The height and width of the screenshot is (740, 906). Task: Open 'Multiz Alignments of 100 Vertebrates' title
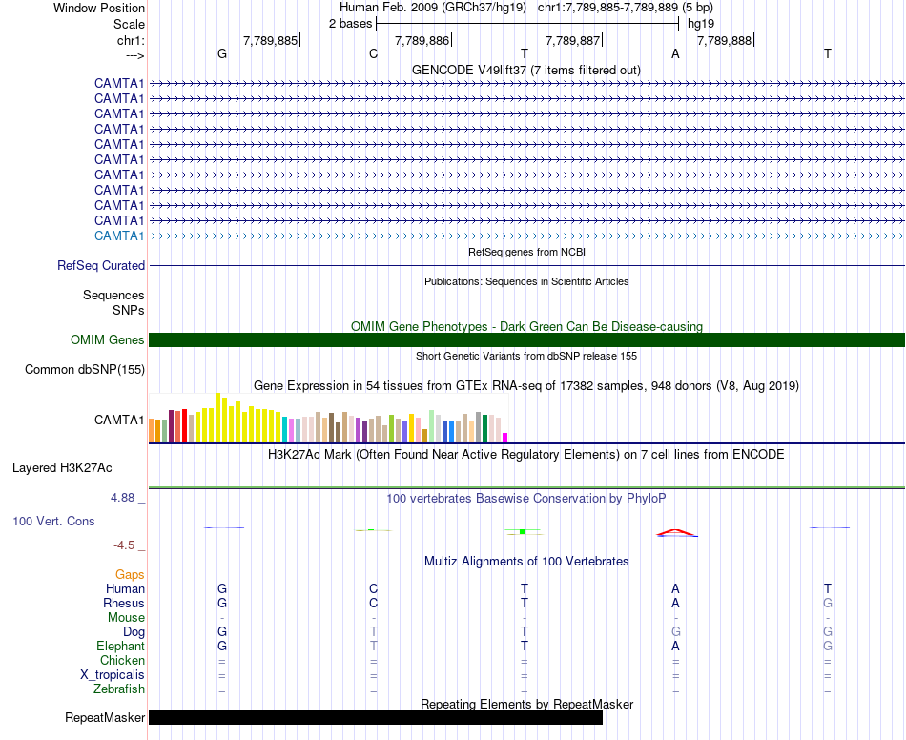click(x=526, y=561)
